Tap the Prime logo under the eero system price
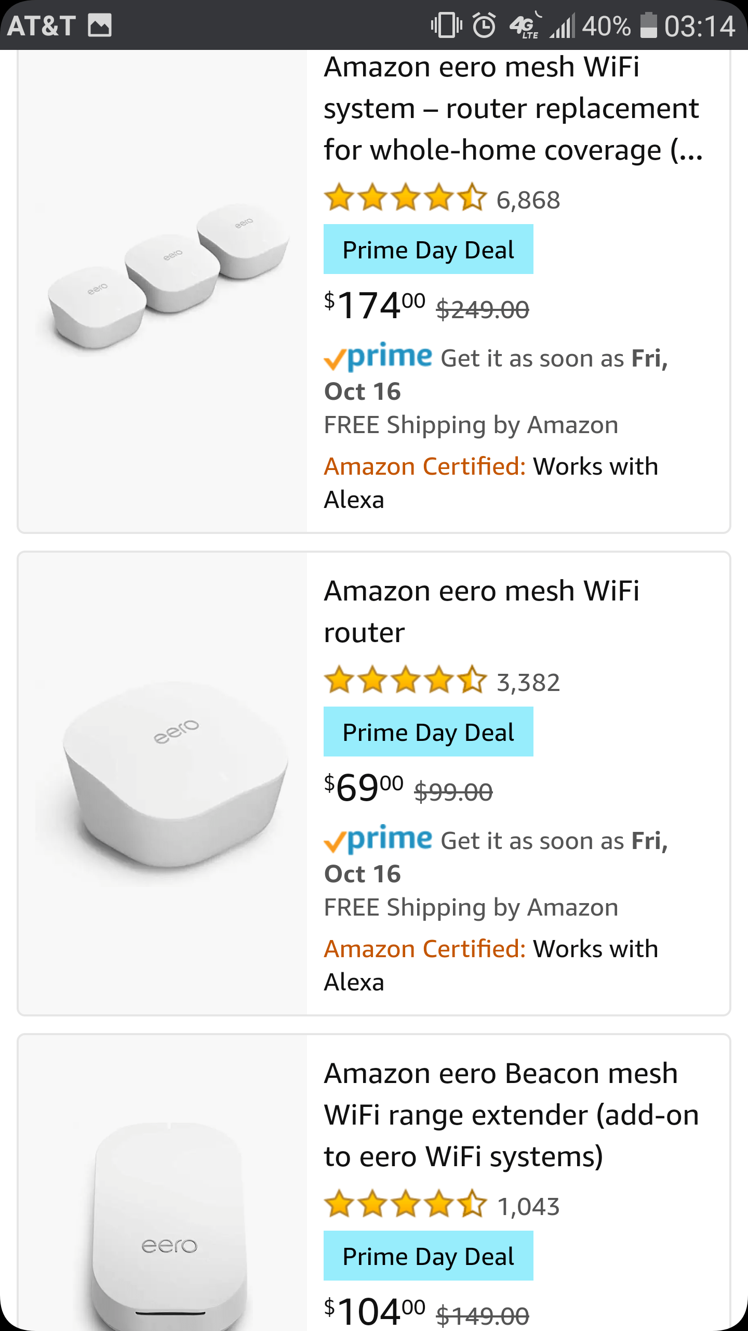Screen dimensions: 748x1331 click(x=379, y=358)
